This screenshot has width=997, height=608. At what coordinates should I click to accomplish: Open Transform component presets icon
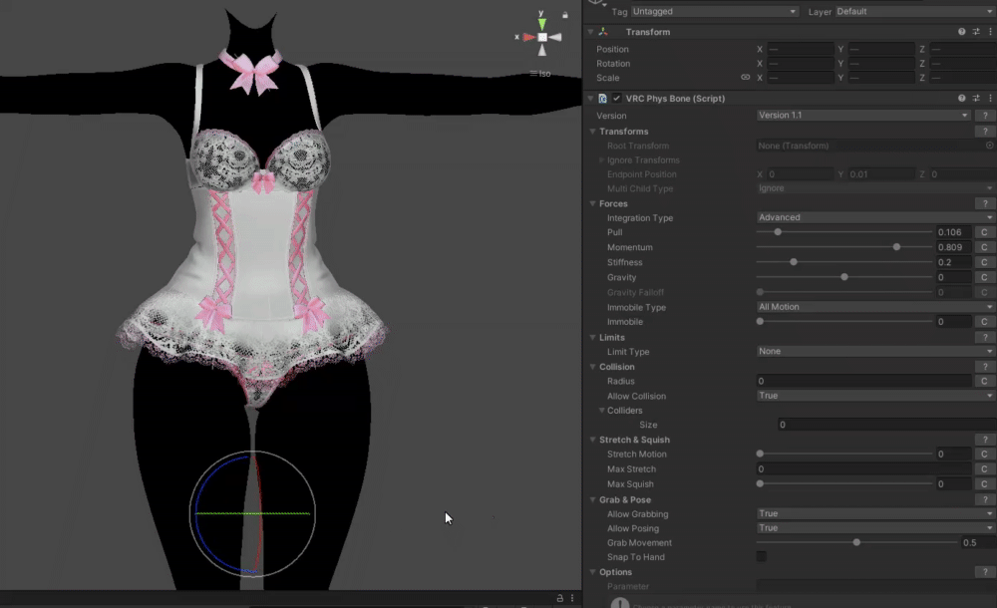975,32
